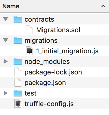Collapse the migrations folder disclosure triangle
This screenshot has width=109, height=115.
coord(6,40)
